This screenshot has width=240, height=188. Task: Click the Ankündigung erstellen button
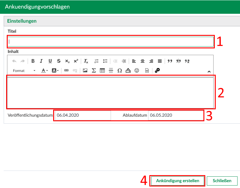[x=177, y=181]
